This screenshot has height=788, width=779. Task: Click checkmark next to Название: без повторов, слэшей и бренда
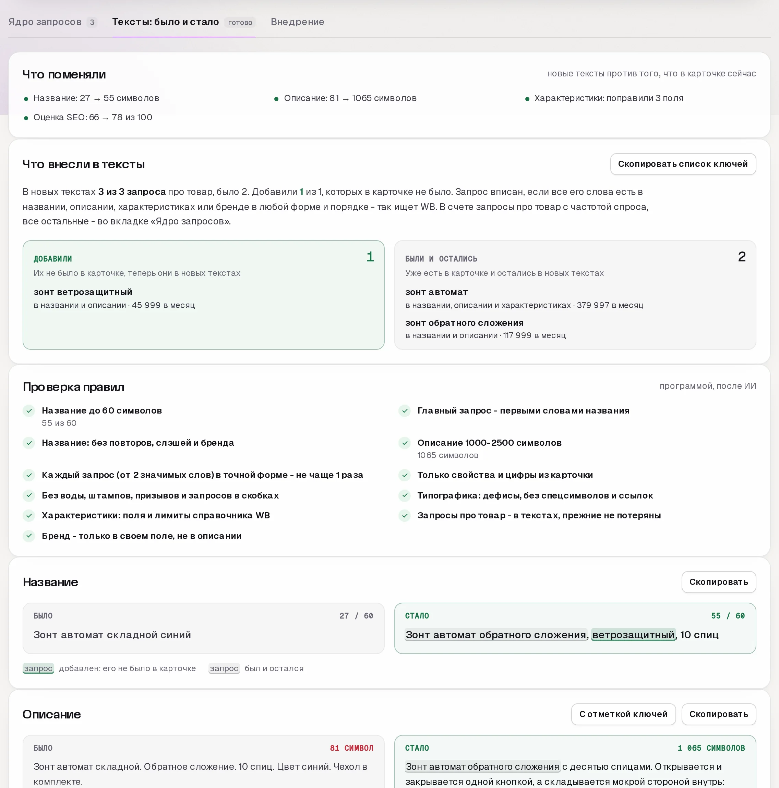(x=29, y=443)
